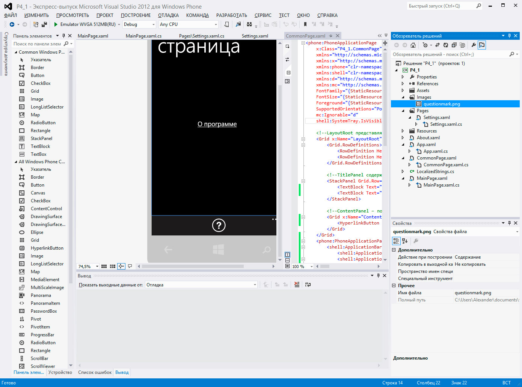Image resolution: width=522 pixels, height=387 pixels.
Task: Click the designer horizontal scrollbar
Action: point(192,267)
